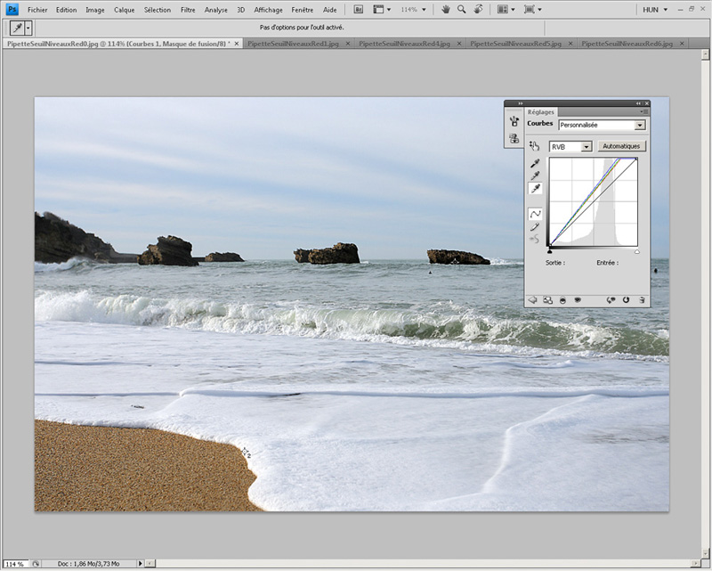
Task: Select the Hand tool in the application bar
Action: click(446, 10)
